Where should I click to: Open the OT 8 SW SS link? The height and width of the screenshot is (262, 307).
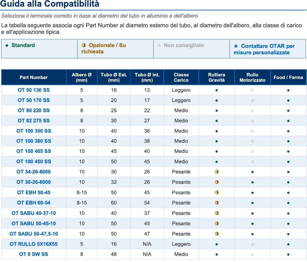pyautogui.click(x=34, y=254)
